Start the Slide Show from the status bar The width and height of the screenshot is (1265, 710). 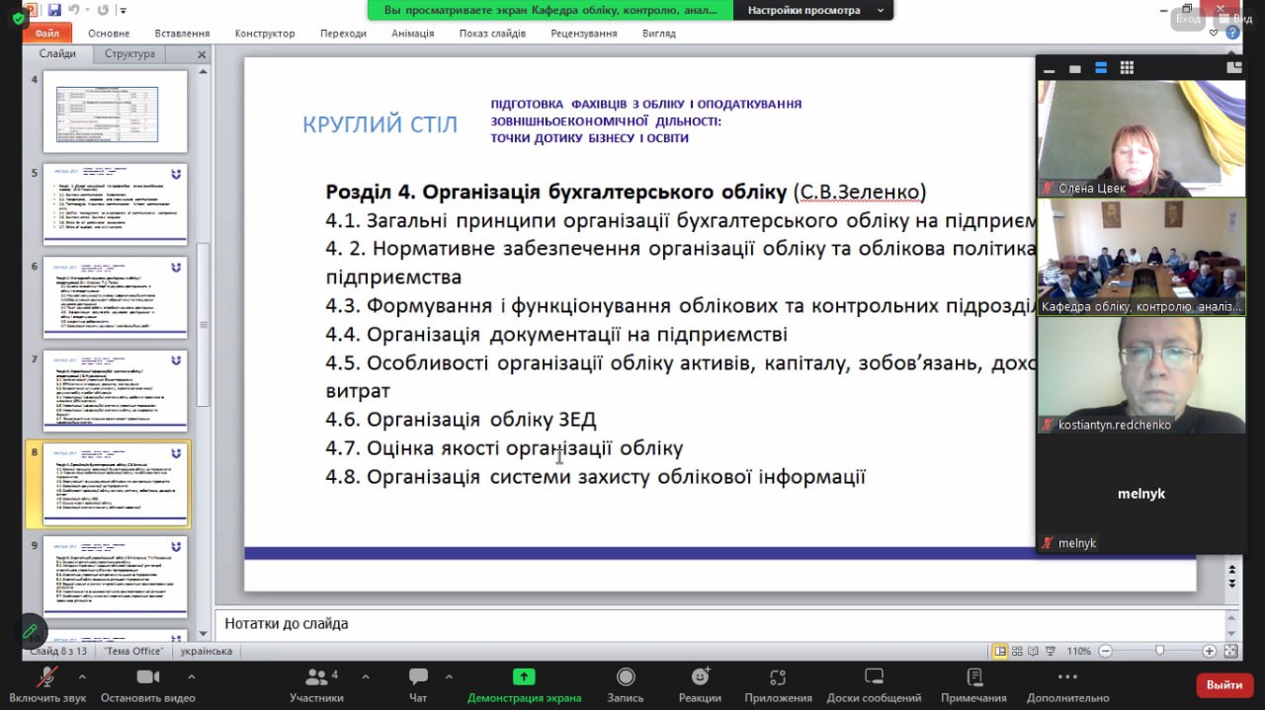[1050, 652]
